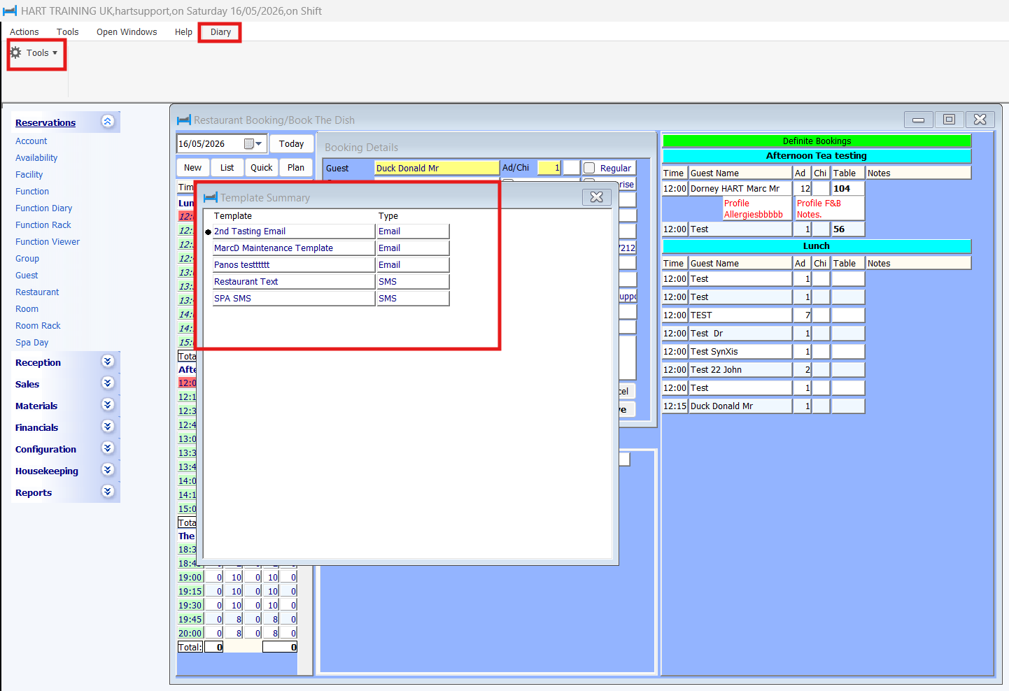Click the Today button
Image resolution: width=1009 pixels, height=691 pixels.
tap(291, 144)
